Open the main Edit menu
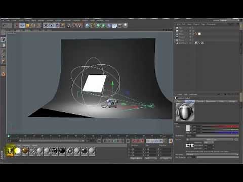Viewport: 243px width, 182px height. [8, 21]
